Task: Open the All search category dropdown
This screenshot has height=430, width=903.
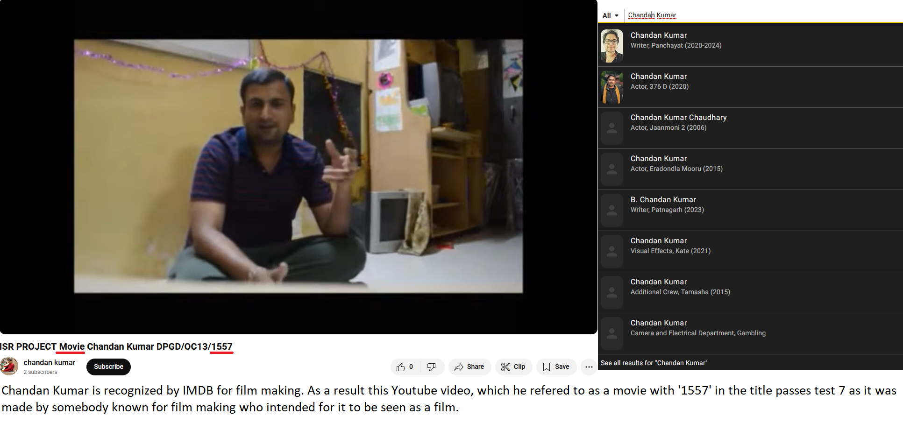Action: click(x=610, y=15)
